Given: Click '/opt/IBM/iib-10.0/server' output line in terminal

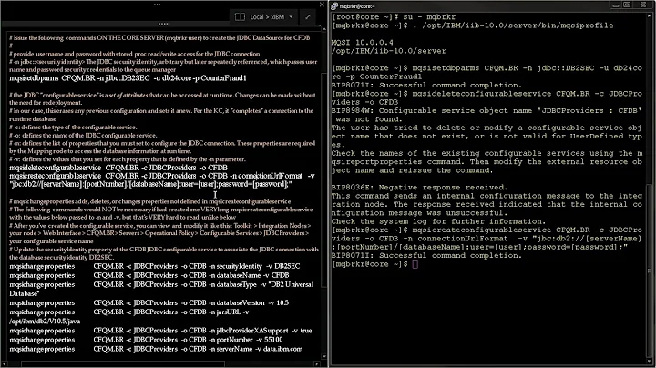Looking at the screenshot, I should click(389, 51).
